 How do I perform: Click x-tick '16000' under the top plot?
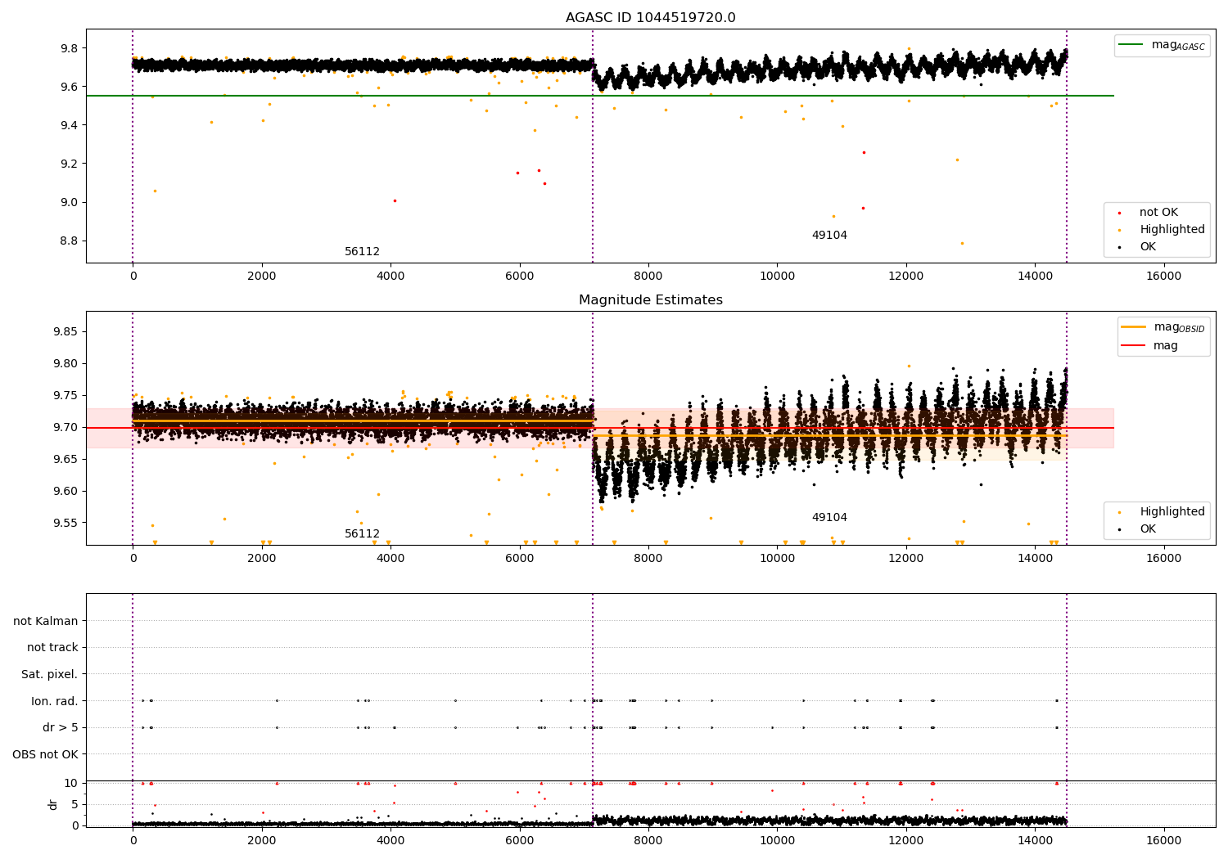tap(1163, 277)
